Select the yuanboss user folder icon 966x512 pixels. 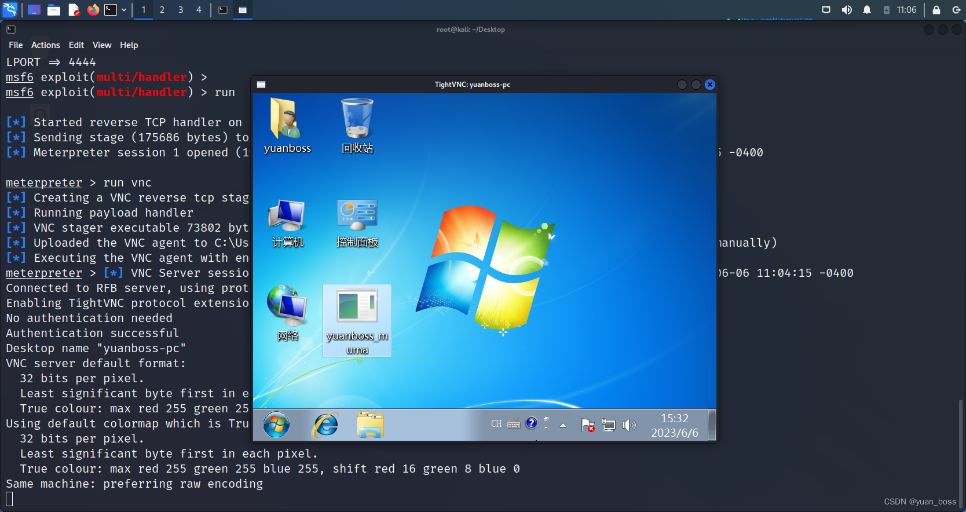(x=287, y=125)
